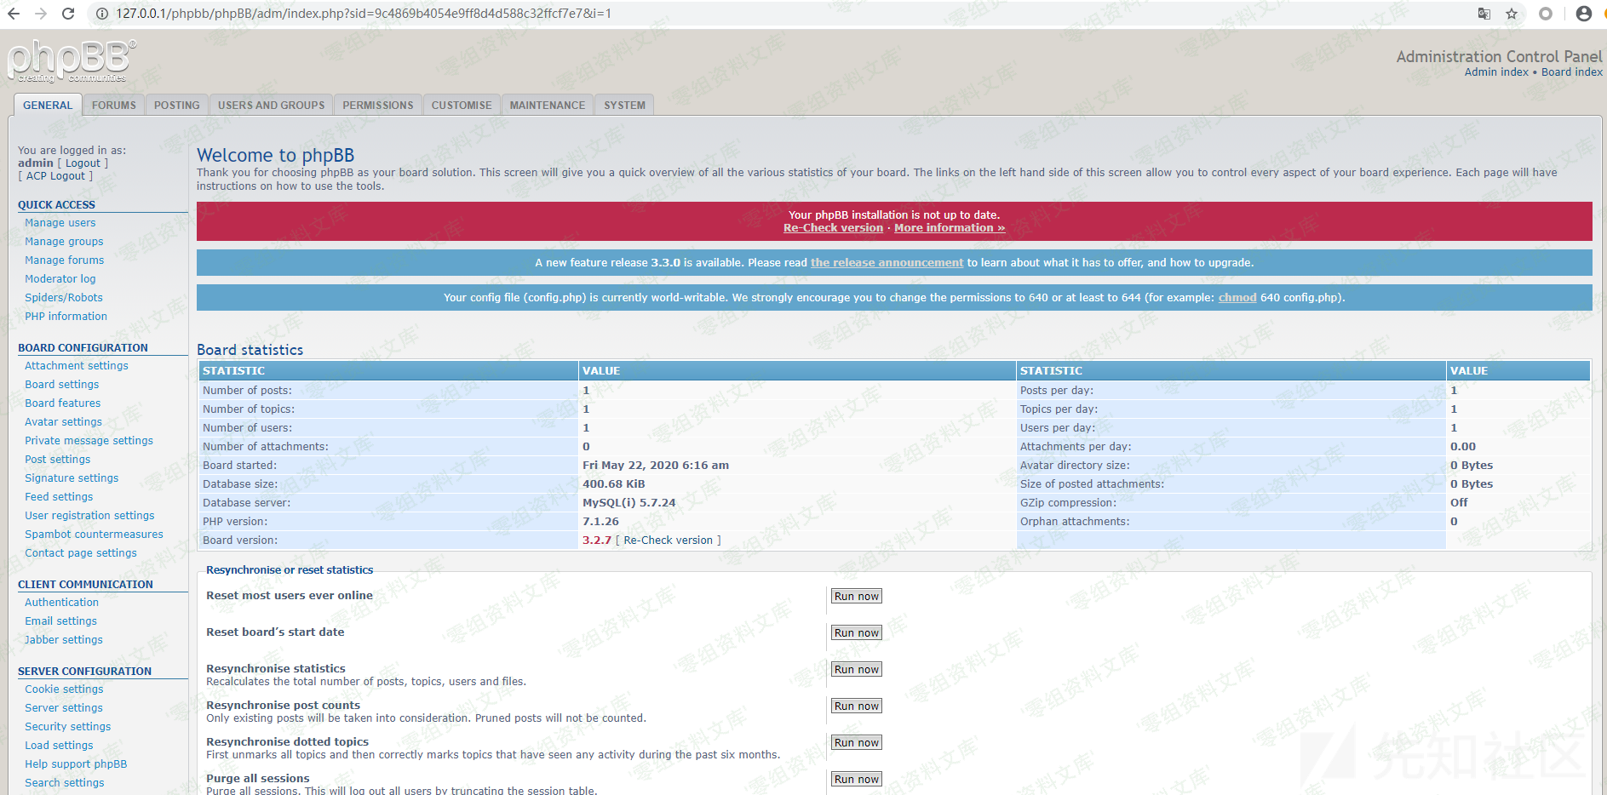This screenshot has height=795, width=1607.
Task: Open Contact page settings
Action: click(x=81, y=553)
